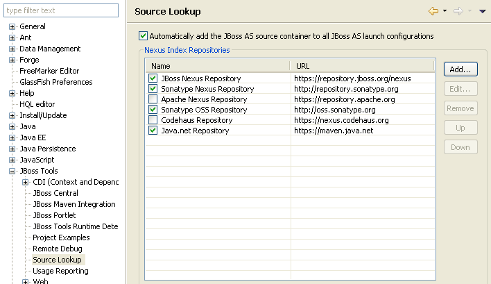Select the Apache Nexus Repository name
Screen dimensions: 491x284
pos(204,99)
